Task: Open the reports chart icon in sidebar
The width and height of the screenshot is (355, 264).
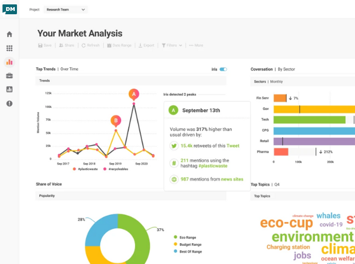Action: (x=9, y=89)
